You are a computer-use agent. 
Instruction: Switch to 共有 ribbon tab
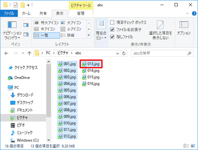click(43, 13)
